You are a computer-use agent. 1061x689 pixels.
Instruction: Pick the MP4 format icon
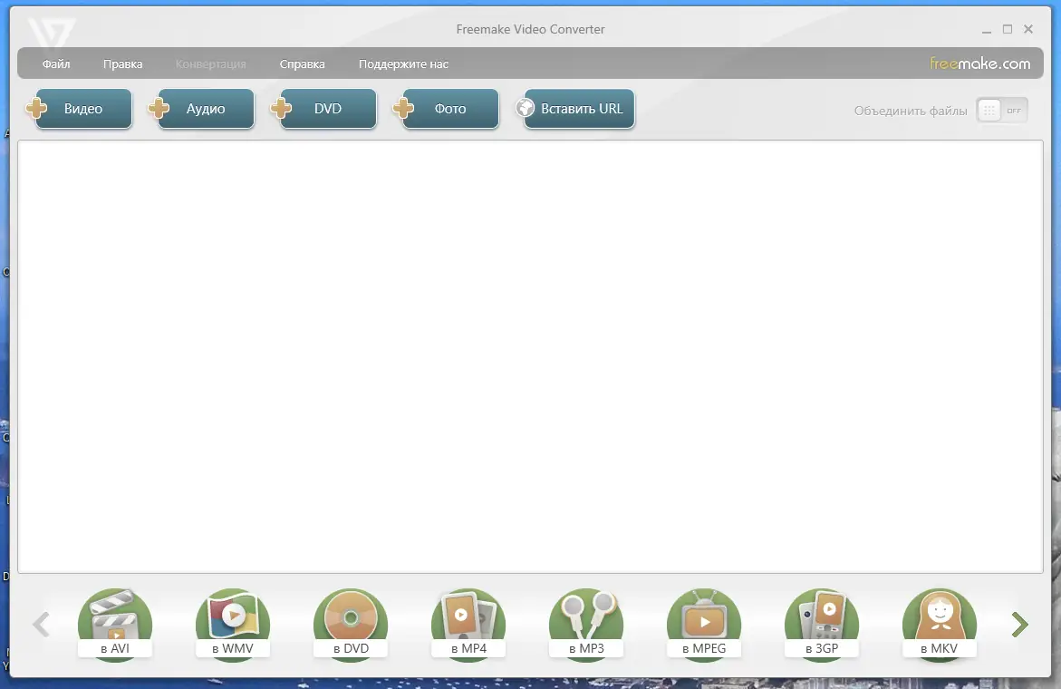468,624
